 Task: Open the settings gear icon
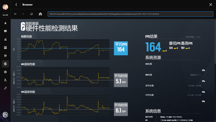(5, 72)
